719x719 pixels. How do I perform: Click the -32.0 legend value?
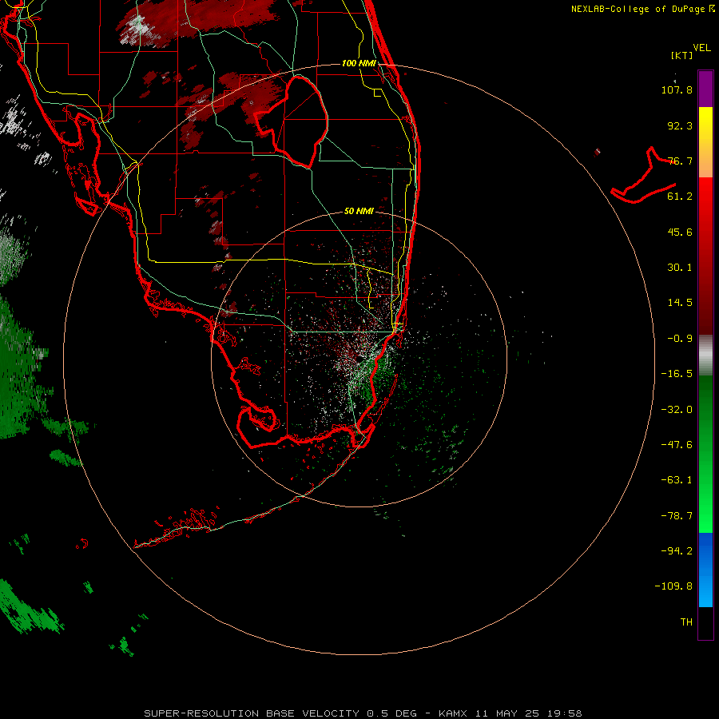click(x=677, y=410)
